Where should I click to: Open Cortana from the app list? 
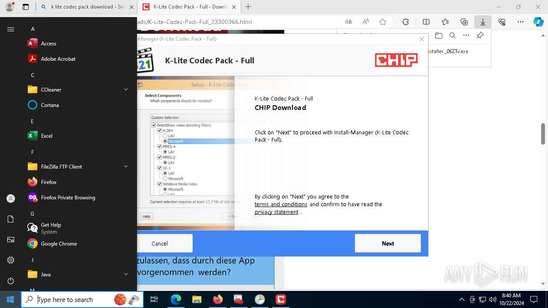pyautogui.click(x=79, y=105)
